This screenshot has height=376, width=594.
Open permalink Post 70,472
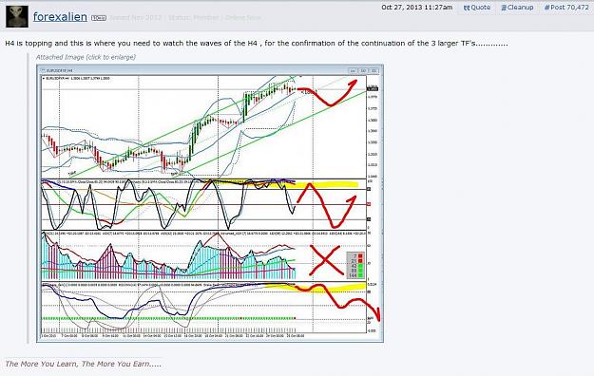pos(566,8)
